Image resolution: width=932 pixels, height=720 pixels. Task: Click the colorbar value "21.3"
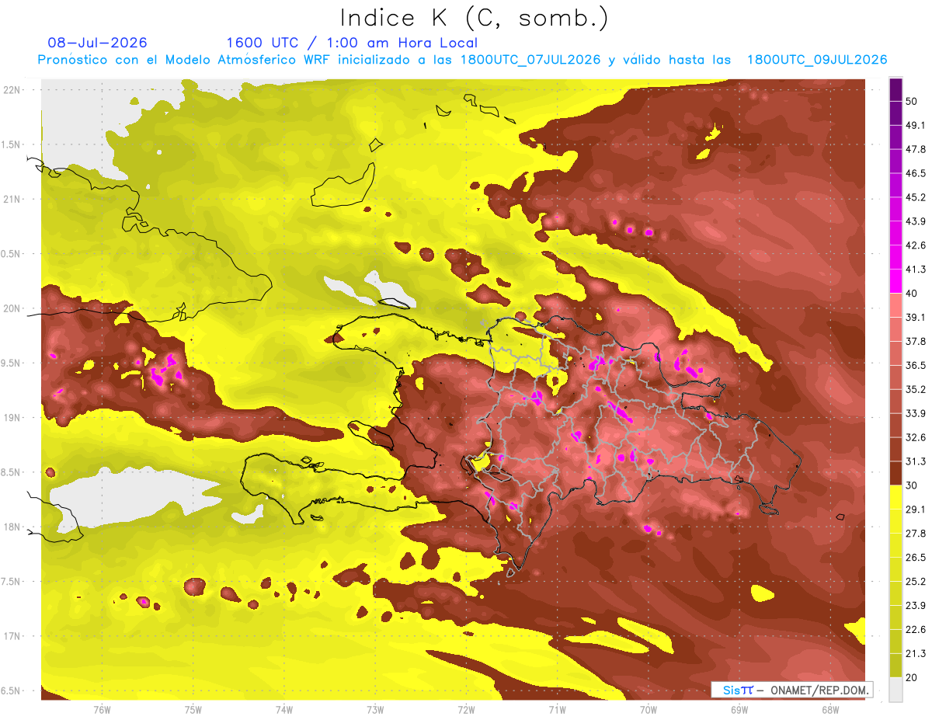[x=916, y=653]
